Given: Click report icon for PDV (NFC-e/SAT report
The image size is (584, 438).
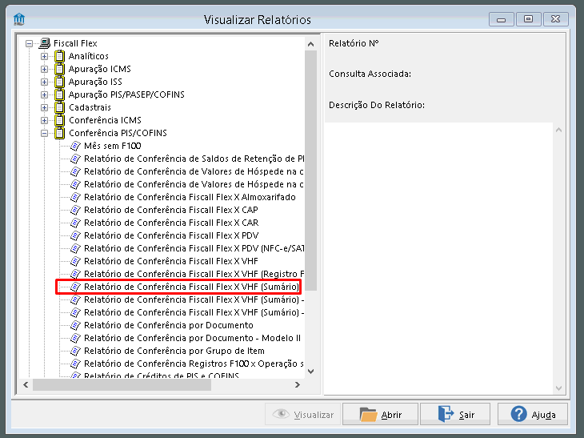Looking at the screenshot, I should tap(75, 248).
